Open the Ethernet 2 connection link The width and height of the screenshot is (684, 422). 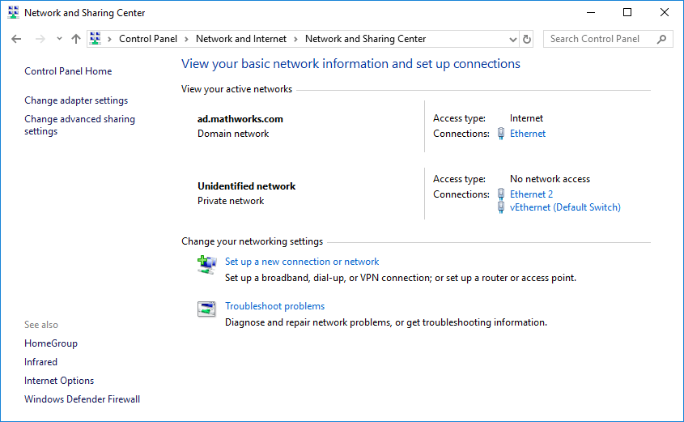(531, 194)
